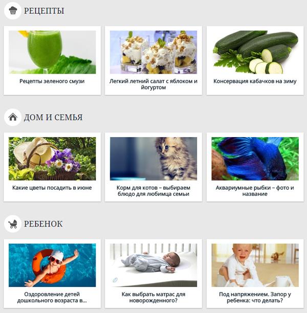Open Корм для котов article title

click(x=153, y=191)
